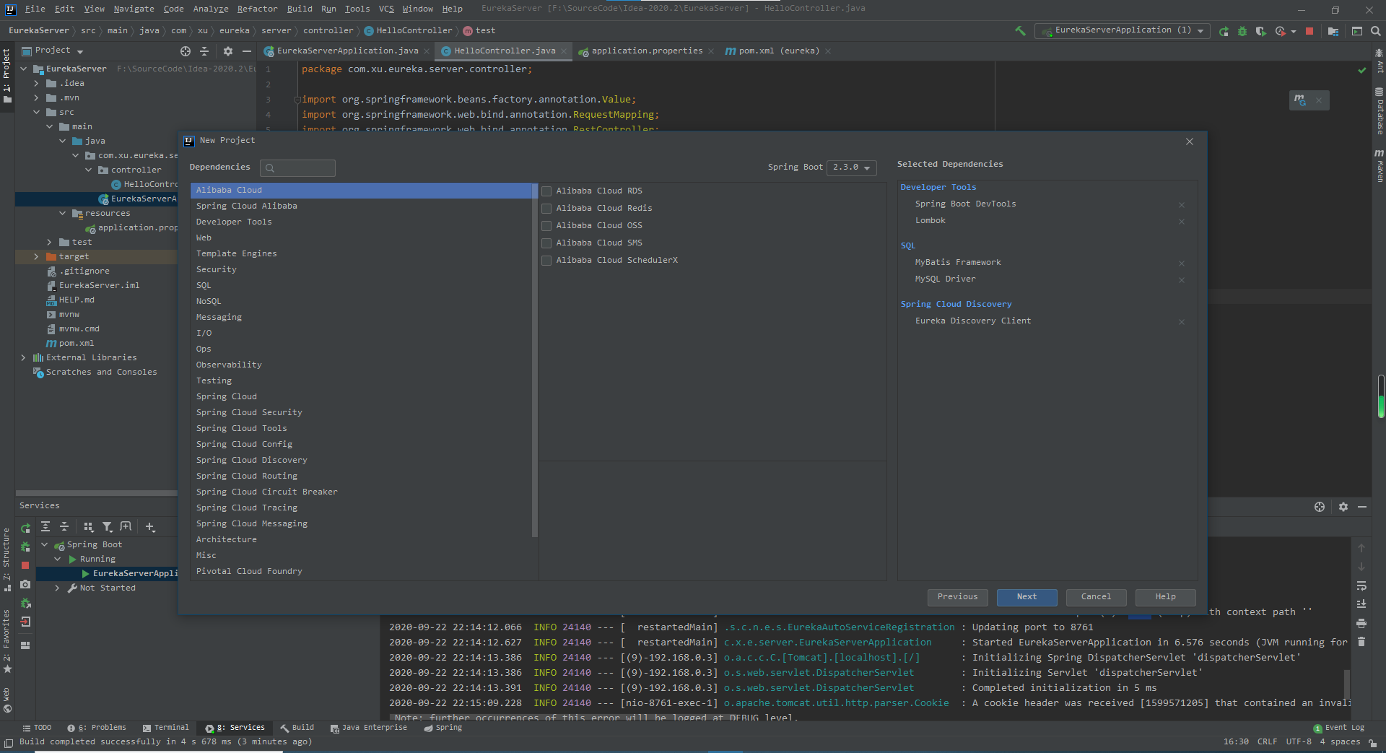Stop the application via main toolbar red square
1386x753 pixels.
click(1309, 31)
